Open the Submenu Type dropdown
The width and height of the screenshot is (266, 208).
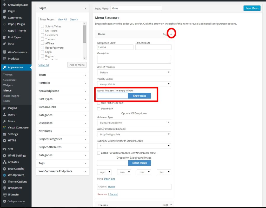[x=134, y=123]
